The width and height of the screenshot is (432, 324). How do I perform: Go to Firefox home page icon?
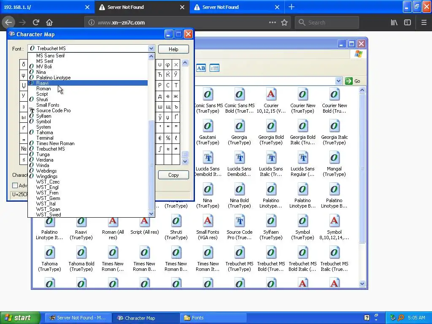pos(49,22)
